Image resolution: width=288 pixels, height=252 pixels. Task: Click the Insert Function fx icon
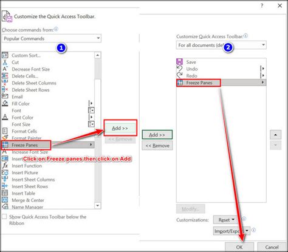[x=5, y=166]
